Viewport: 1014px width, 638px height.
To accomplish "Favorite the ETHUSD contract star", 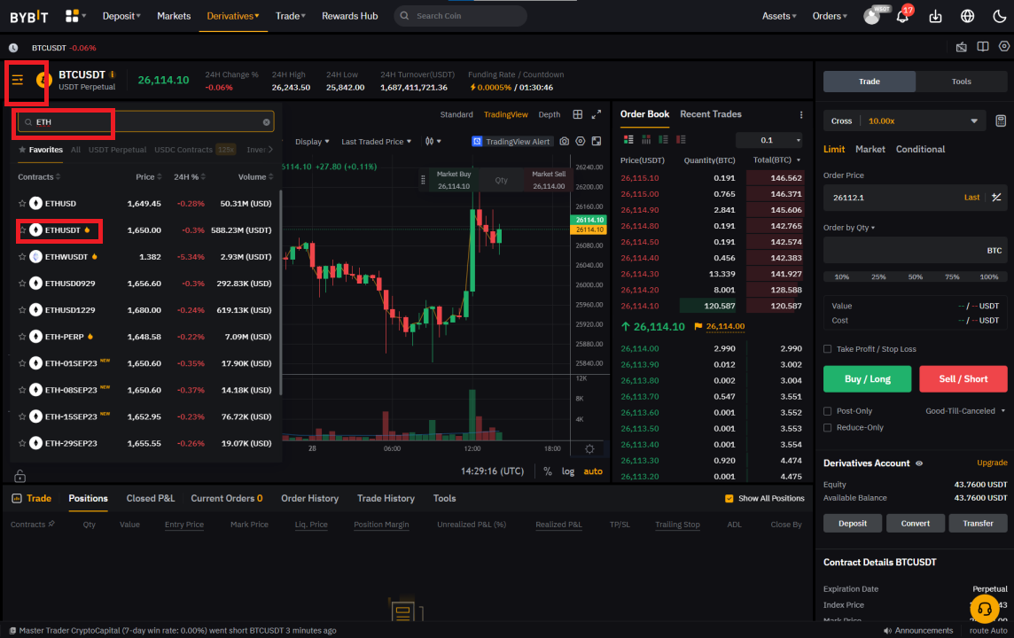I will [22, 204].
